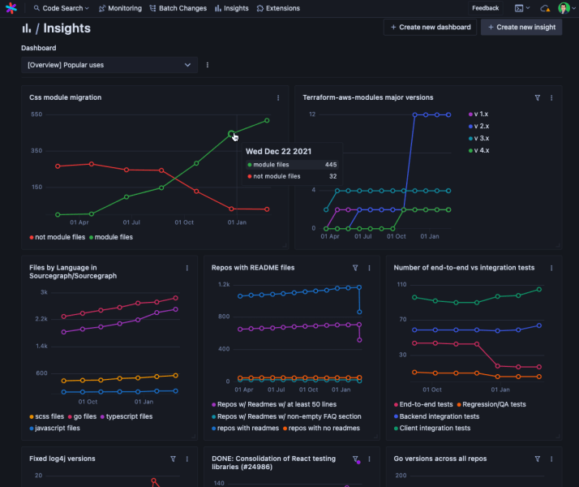Click the cloud warning status icon
Image resolution: width=579 pixels, height=487 pixels.
click(545, 8)
